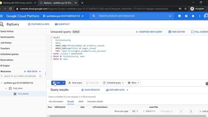Viewport: 208px width, 117px height.
Task: Open Query history in sidebar
Action: pos(7,32)
